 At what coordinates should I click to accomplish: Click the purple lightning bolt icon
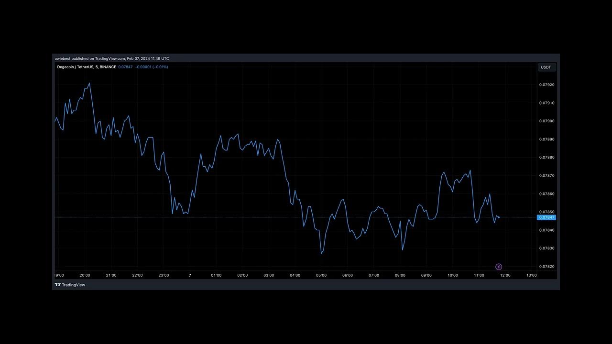click(499, 267)
